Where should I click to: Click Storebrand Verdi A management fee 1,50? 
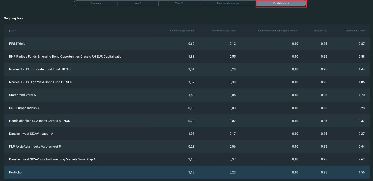click(x=191, y=95)
